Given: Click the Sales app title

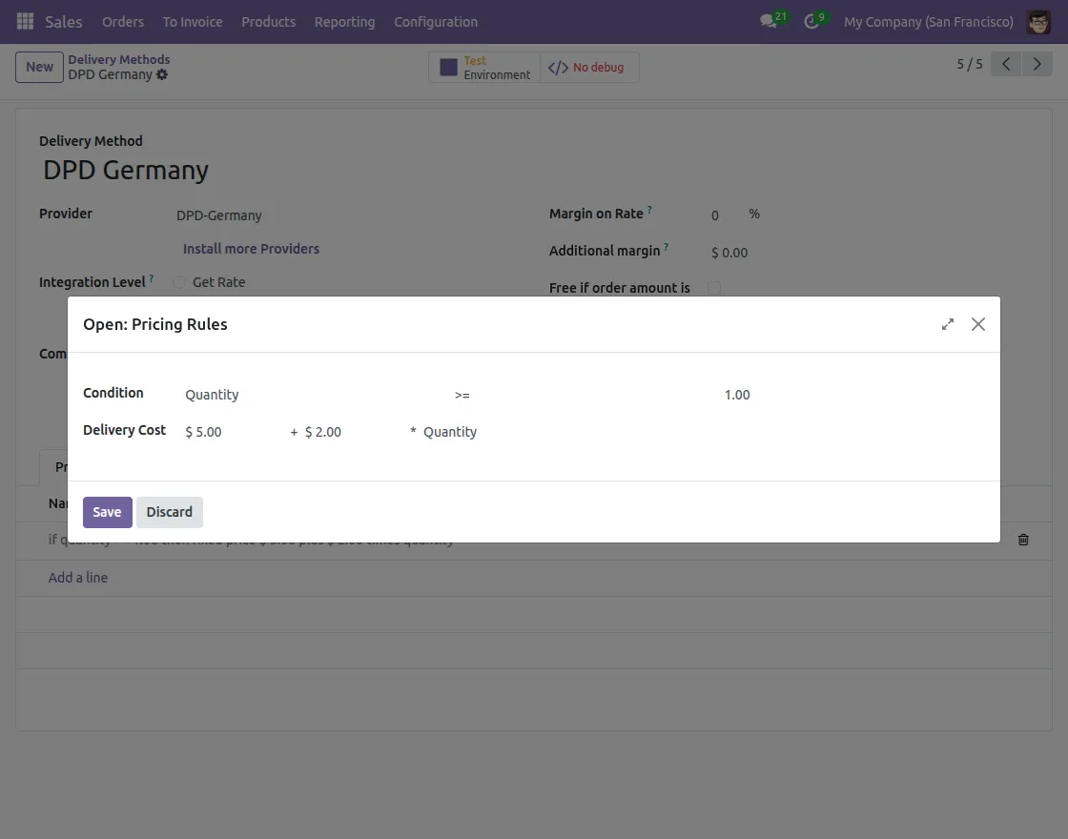Looking at the screenshot, I should pos(63,22).
